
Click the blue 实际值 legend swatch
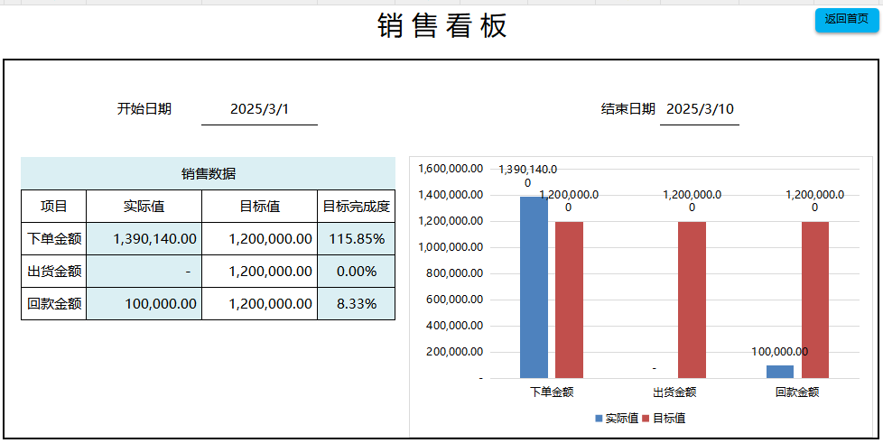(599, 419)
